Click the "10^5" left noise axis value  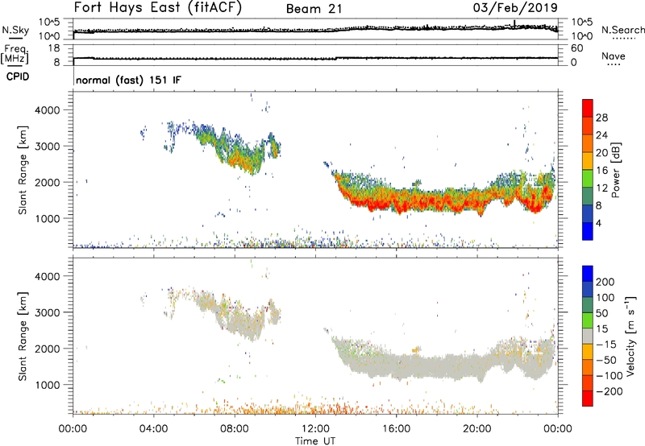click(x=49, y=23)
